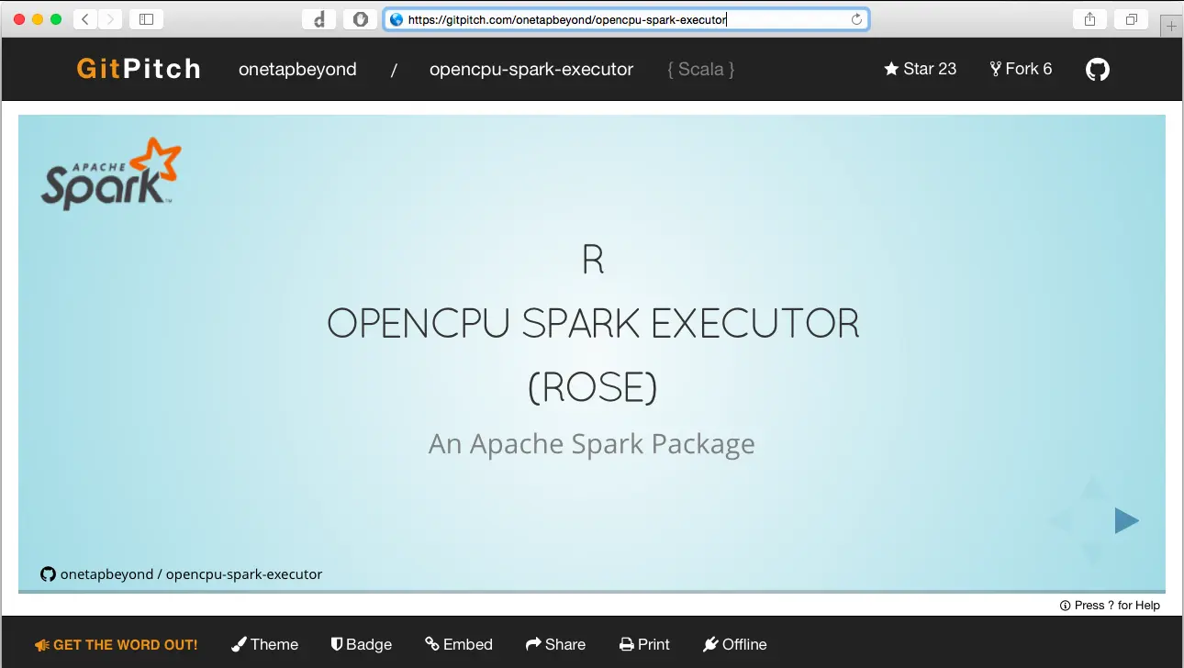
Task: Click the Embed chain-link icon
Action: pos(431,644)
